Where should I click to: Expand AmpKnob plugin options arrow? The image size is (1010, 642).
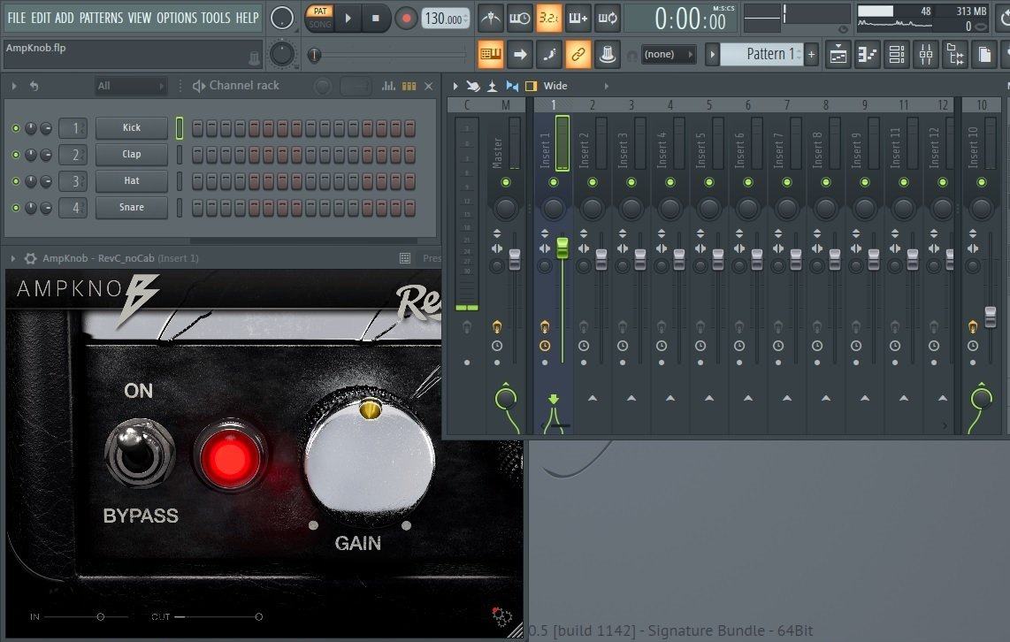[13, 258]
